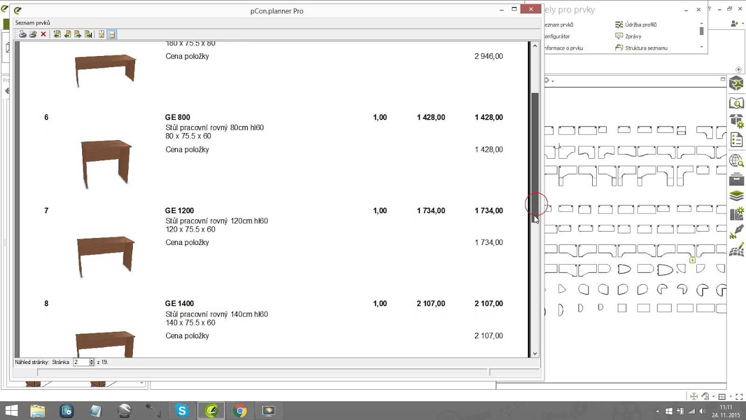Open user account dropdown arrow
This screenshot has width=746, height=420.
[743, 24]
